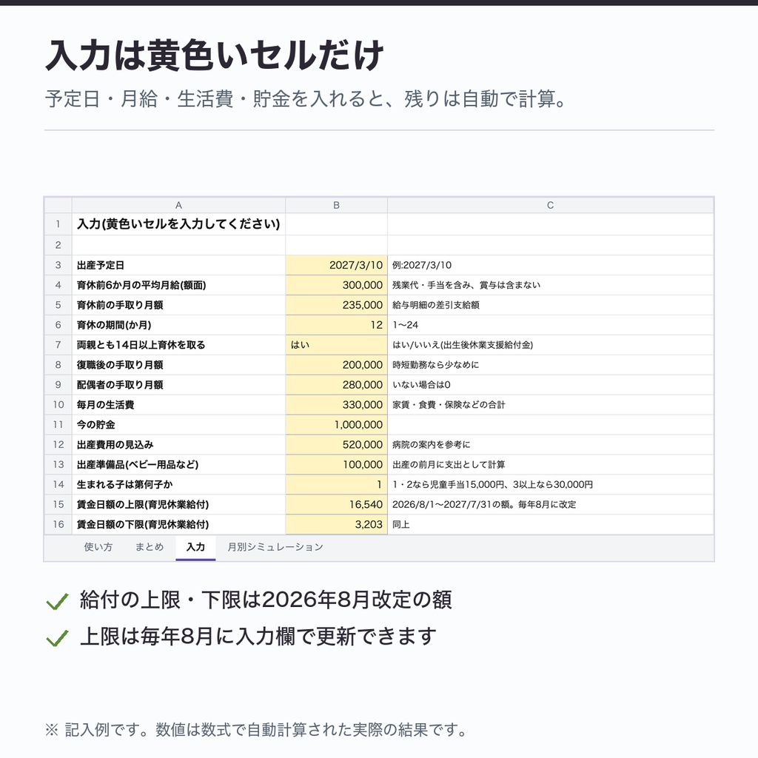The width and height of the screenshot is (758, 758).
Task: Click the yellow cell with 520,000
Action: (x=337, y=444)
